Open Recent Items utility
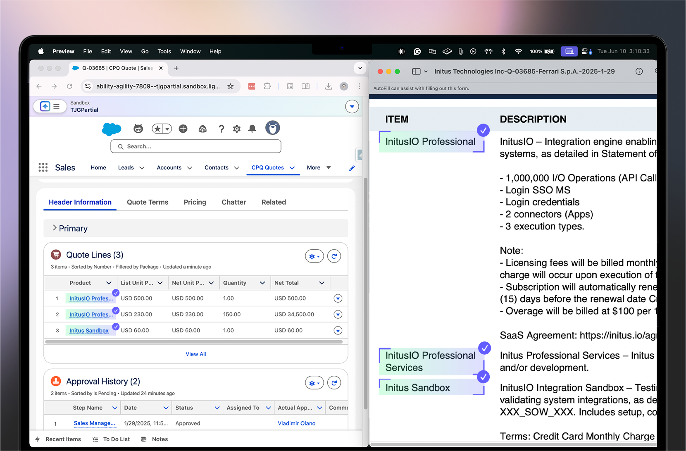Screen dimensions: 686x451 tap(58, 439)
